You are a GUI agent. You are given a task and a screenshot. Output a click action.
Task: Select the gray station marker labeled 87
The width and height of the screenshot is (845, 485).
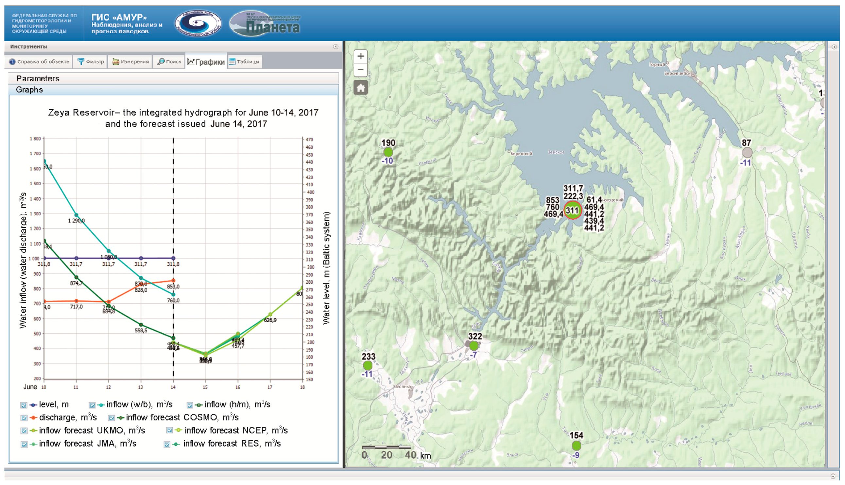pos(747,153)
